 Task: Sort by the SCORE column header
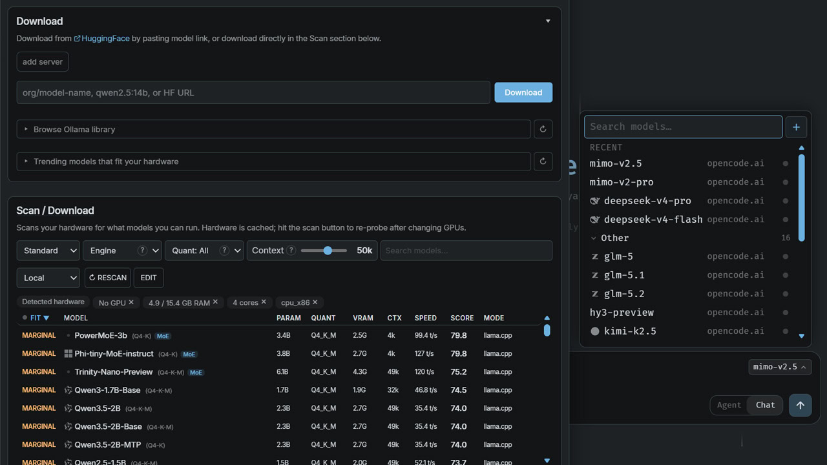(462, 318)
